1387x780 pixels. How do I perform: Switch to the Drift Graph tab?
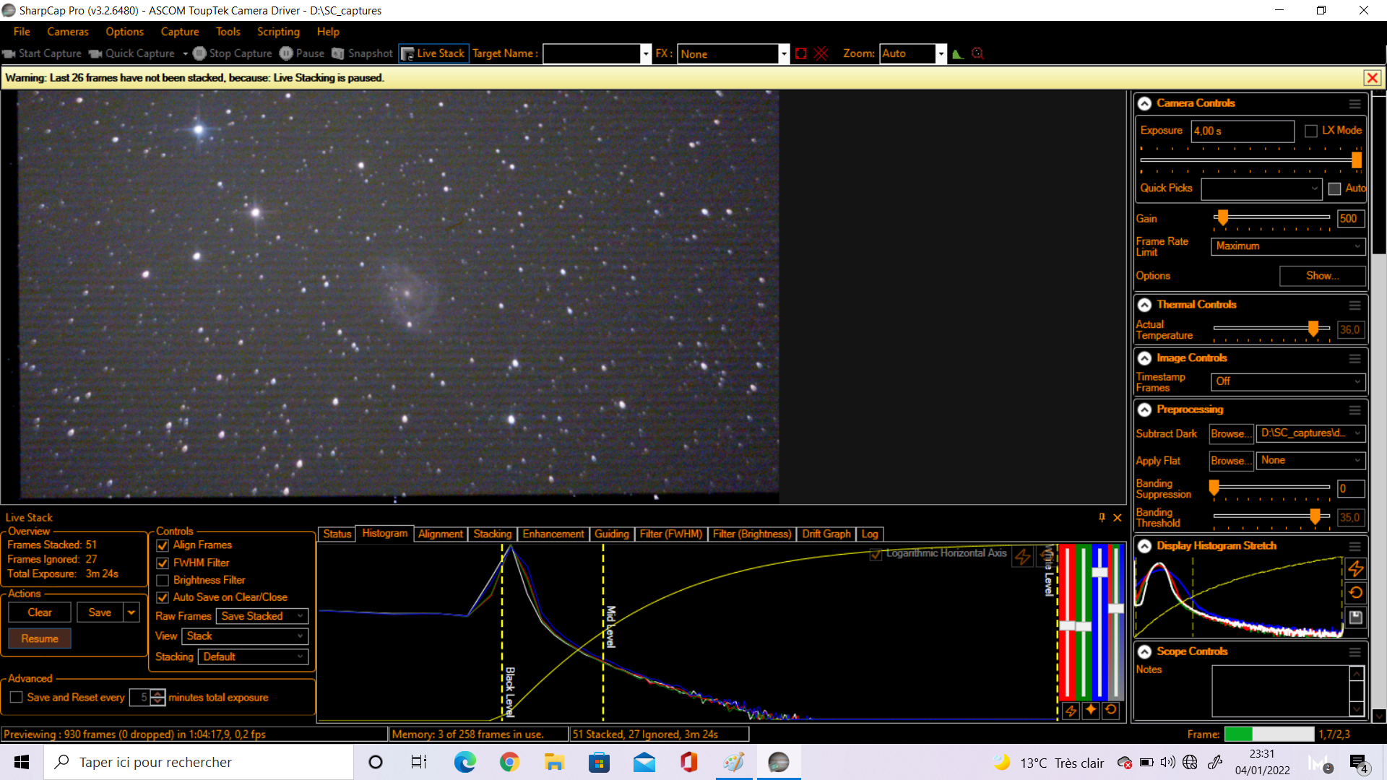[826, 534]
